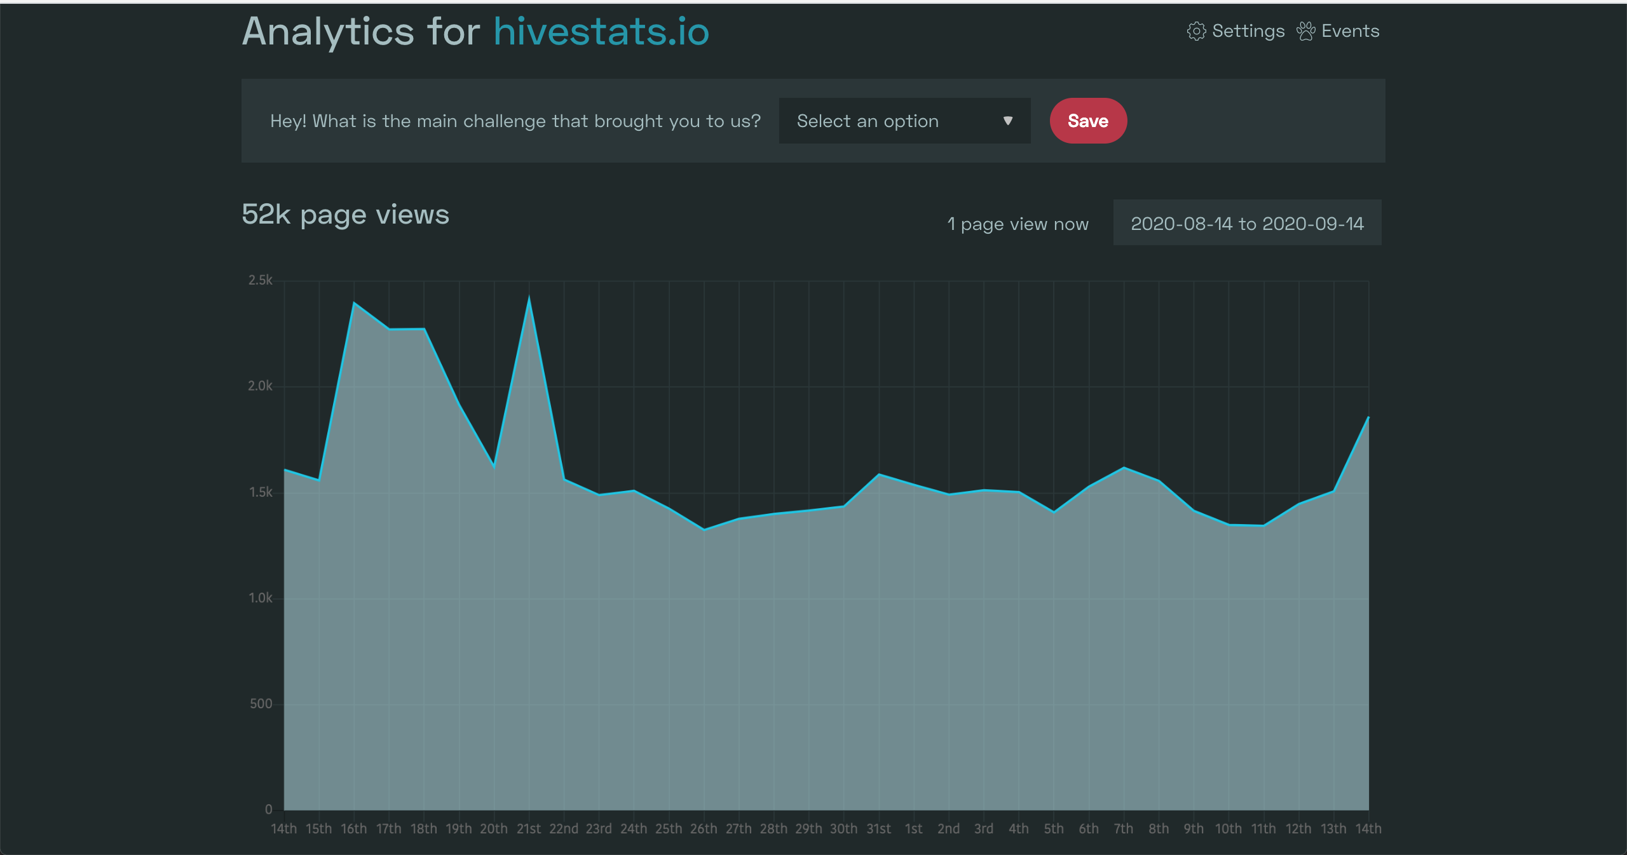
Task: Click the 11th x-axis label
Action: (1263, 829)
